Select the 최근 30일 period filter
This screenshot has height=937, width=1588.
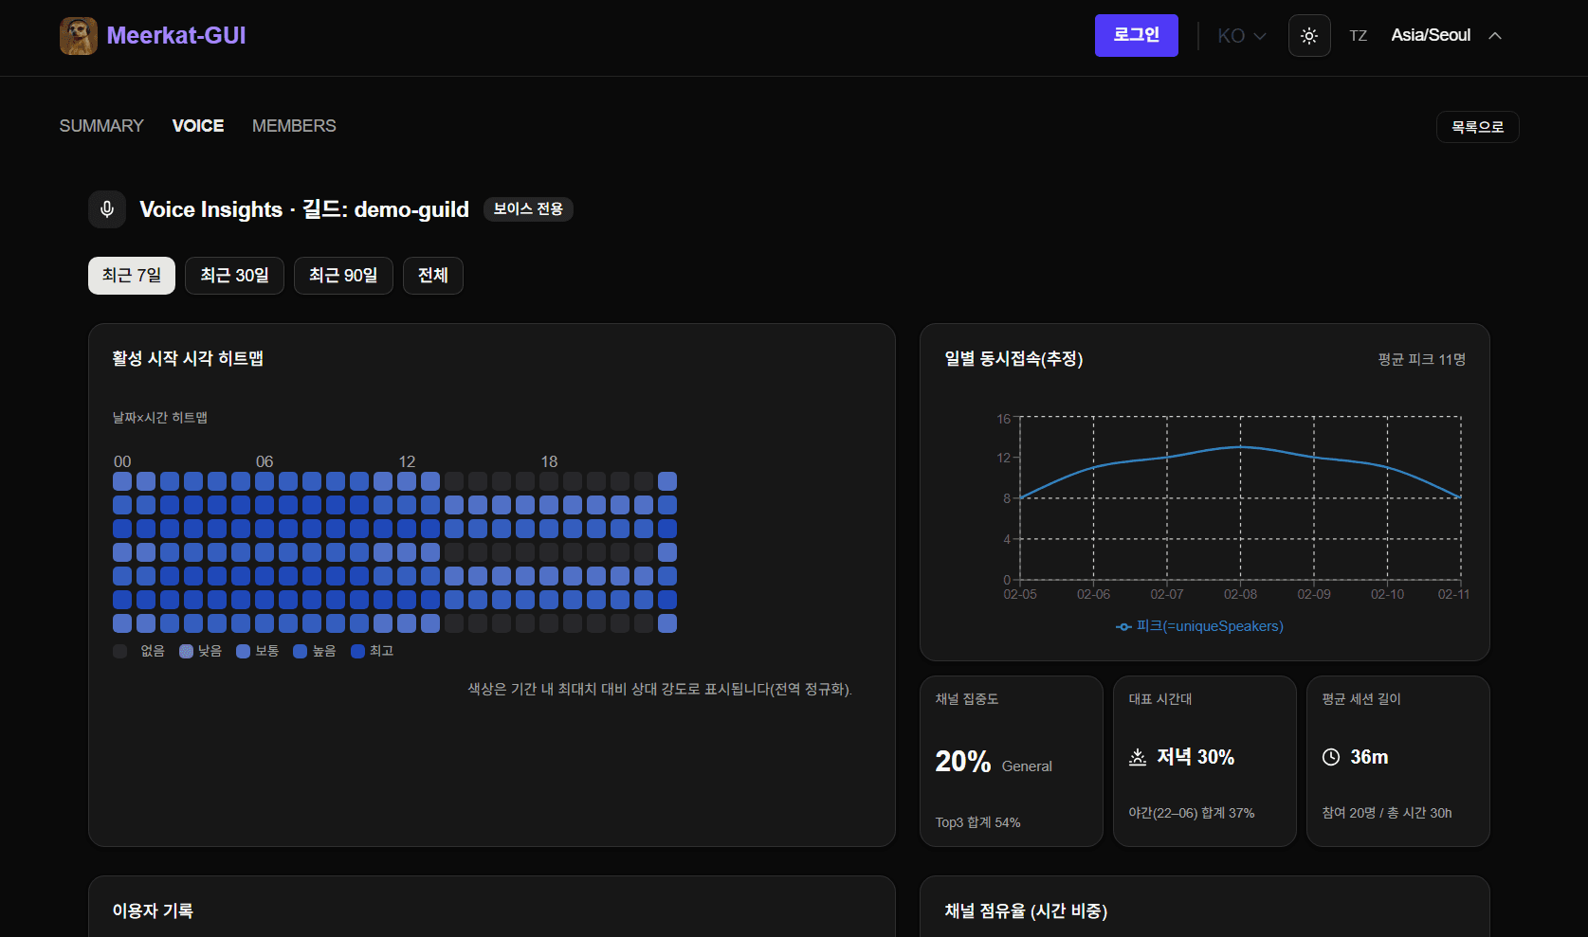tap(234, 275)
